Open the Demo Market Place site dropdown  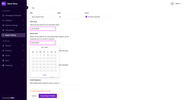tap(43, 17)
